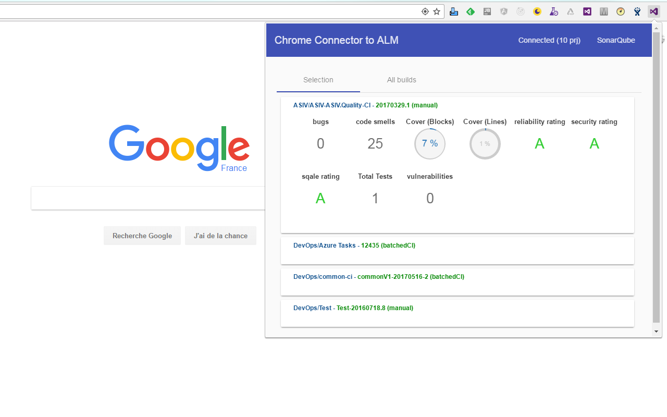Screen dimensions: 667x417
Task: Click Chrome Connector to ALM title
Action: (337, 40)
